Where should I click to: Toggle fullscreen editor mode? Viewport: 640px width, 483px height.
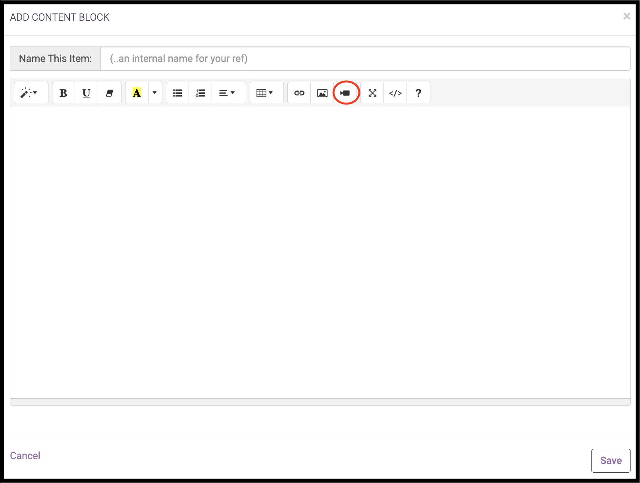tap(372, 93)
